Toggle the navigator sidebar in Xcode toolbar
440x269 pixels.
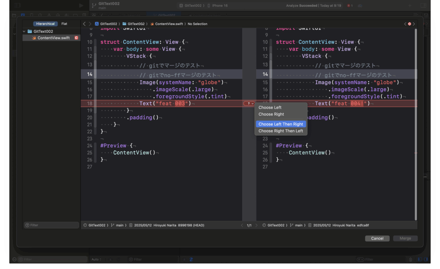click(x=18, y=5)
